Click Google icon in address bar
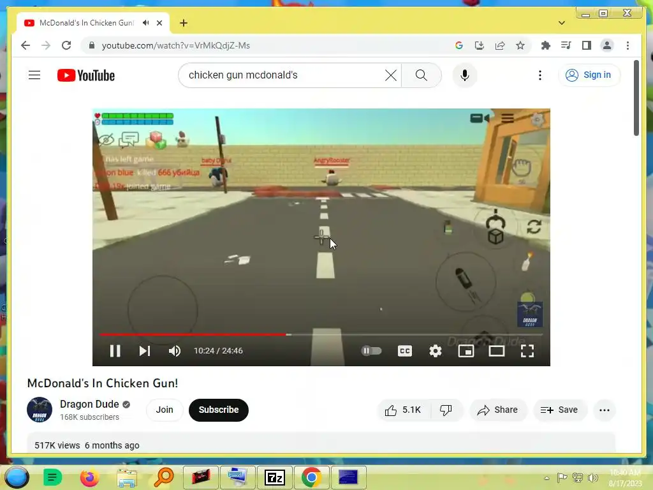 click(x=459, y=45)
